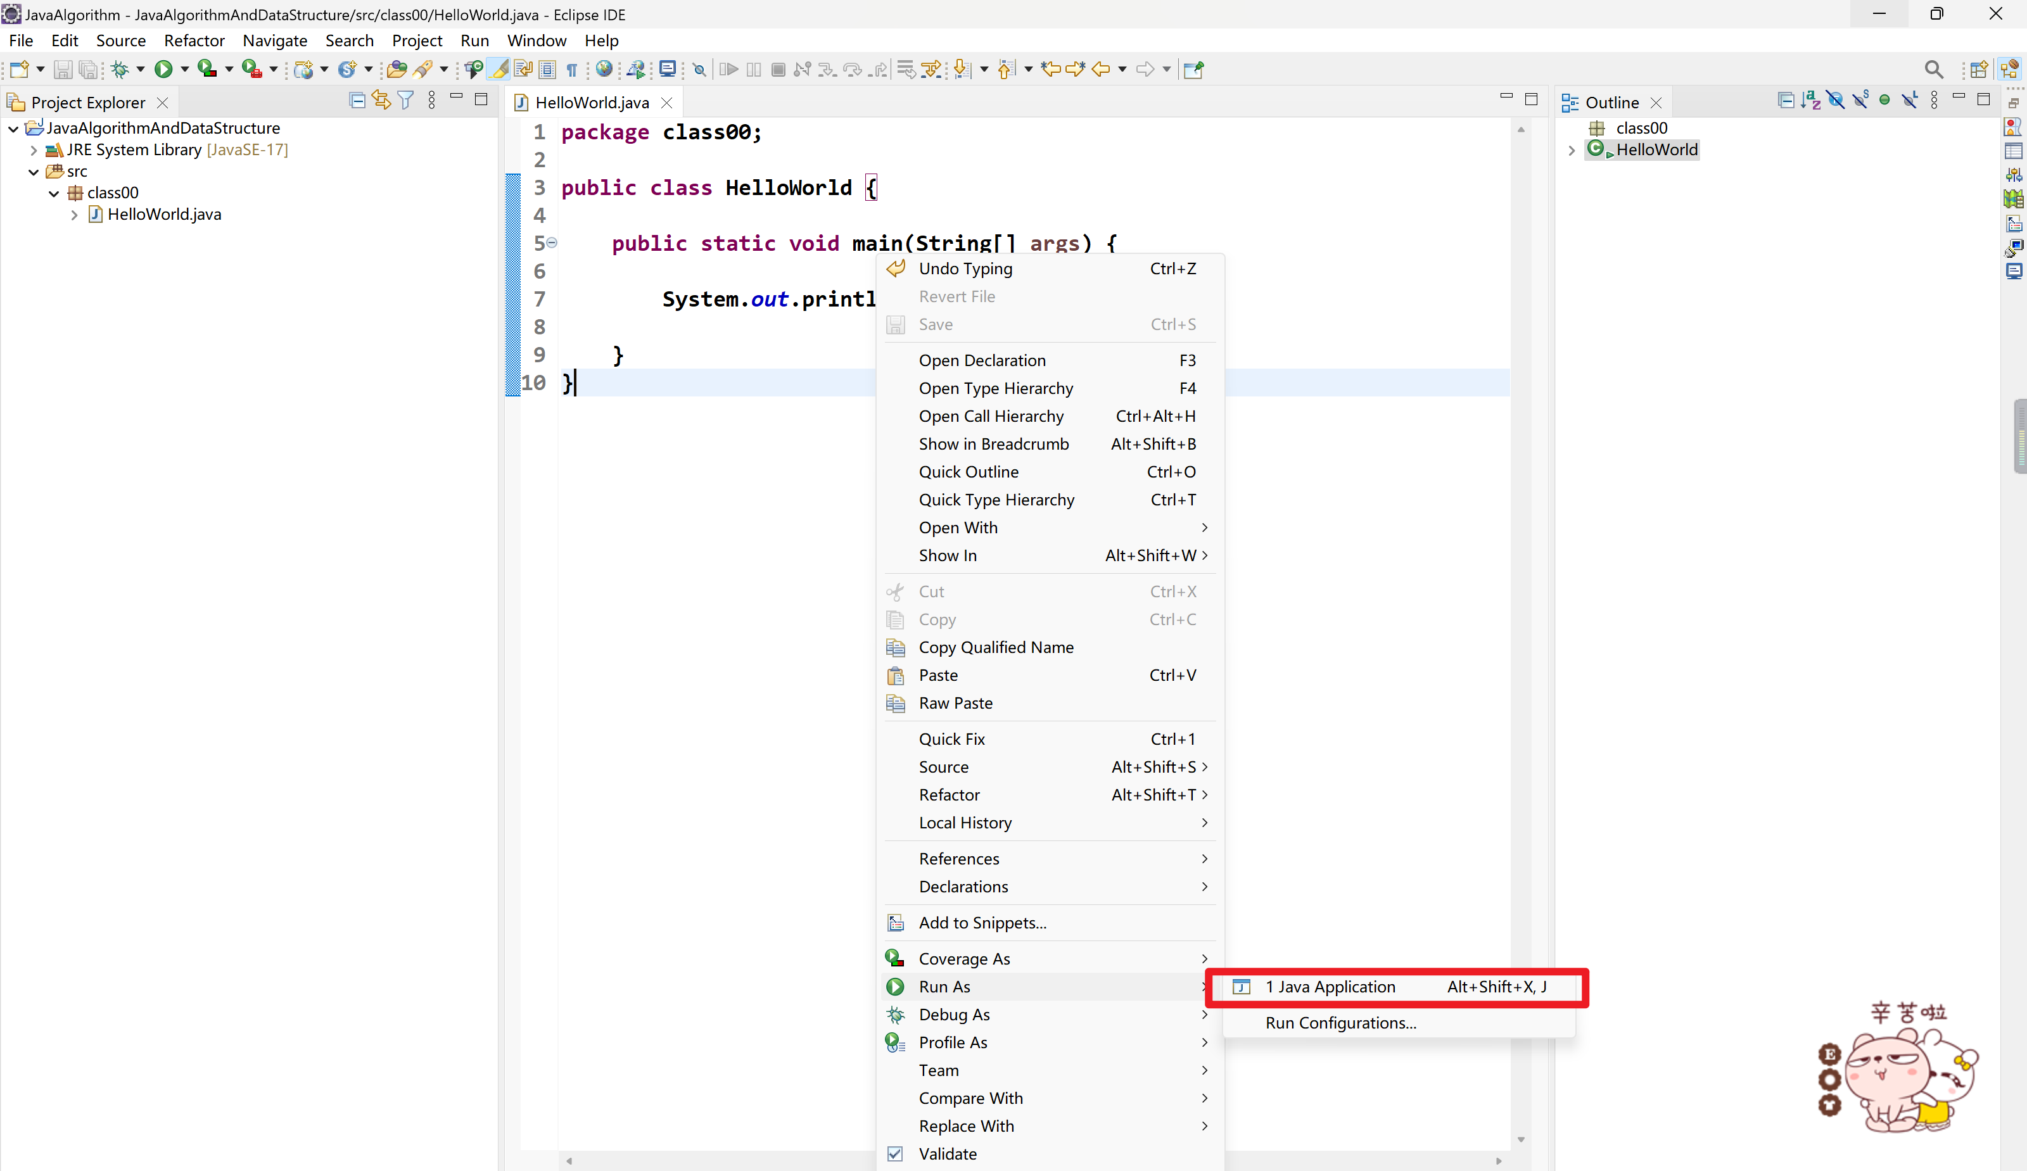Click the Restore icon in right trim

point(2013,103)
